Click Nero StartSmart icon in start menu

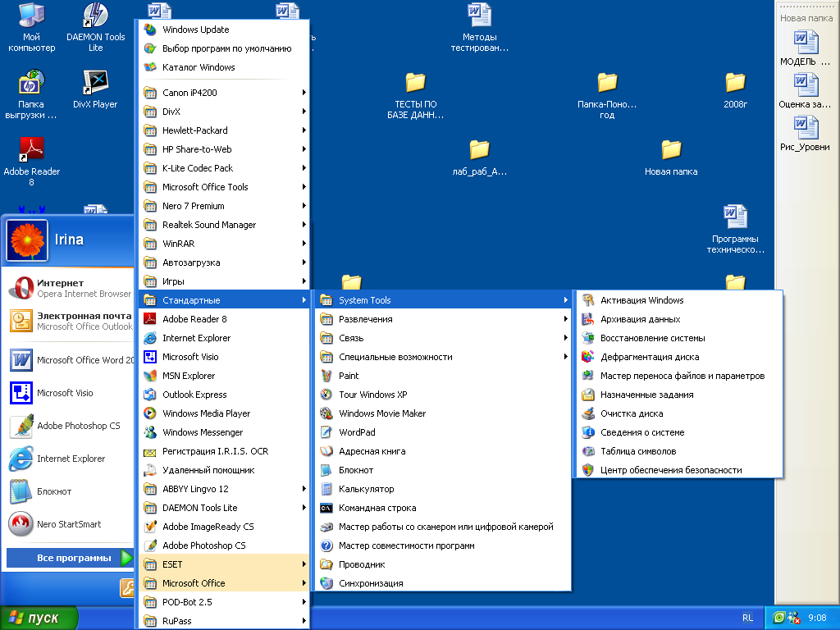[21, 524]
